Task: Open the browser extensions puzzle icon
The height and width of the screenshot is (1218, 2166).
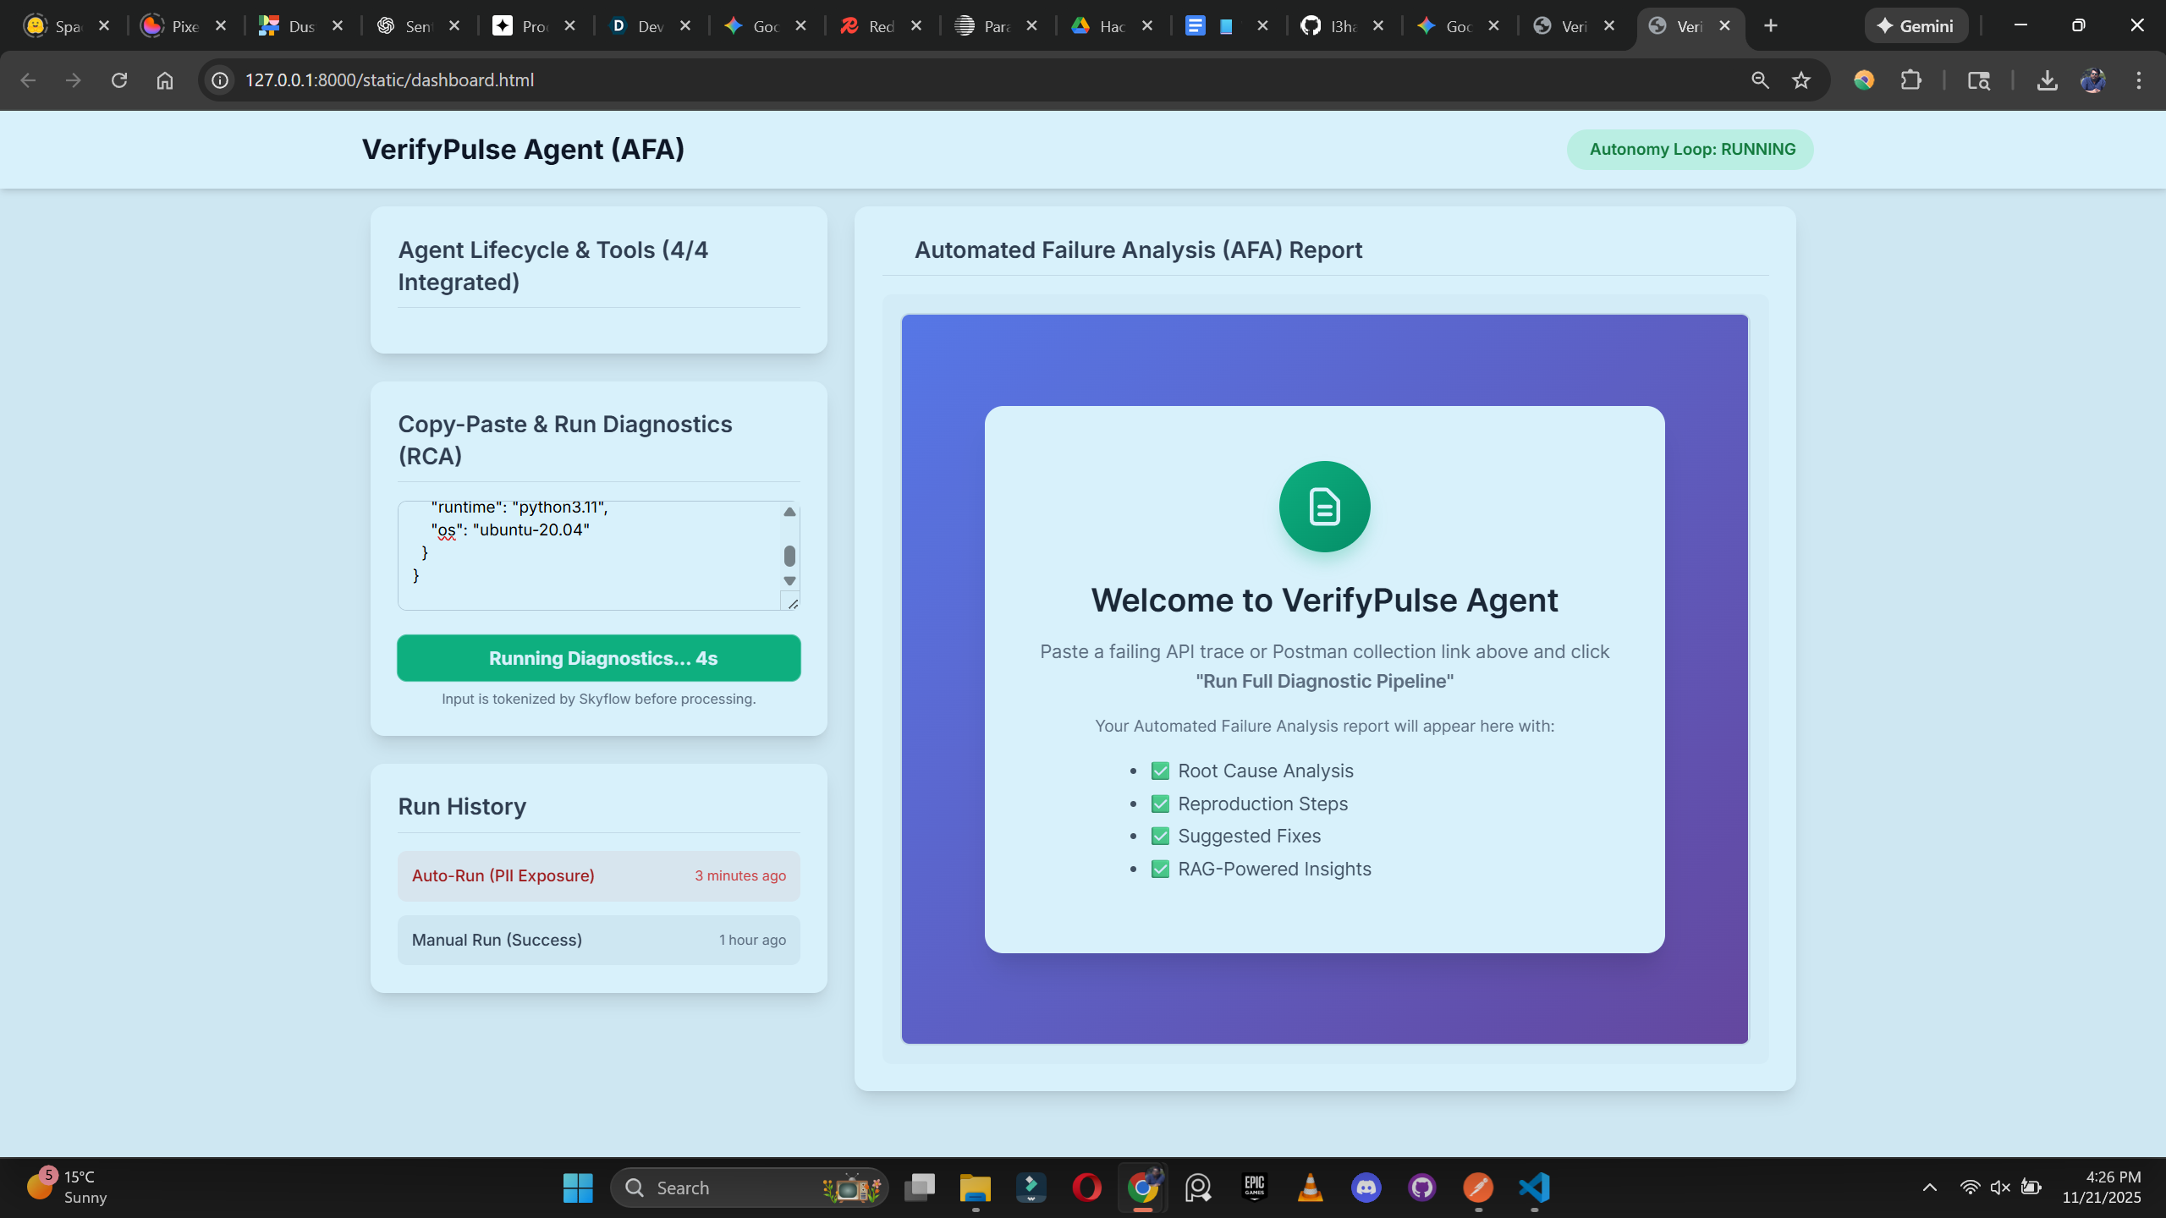Action: [1910, 80]
